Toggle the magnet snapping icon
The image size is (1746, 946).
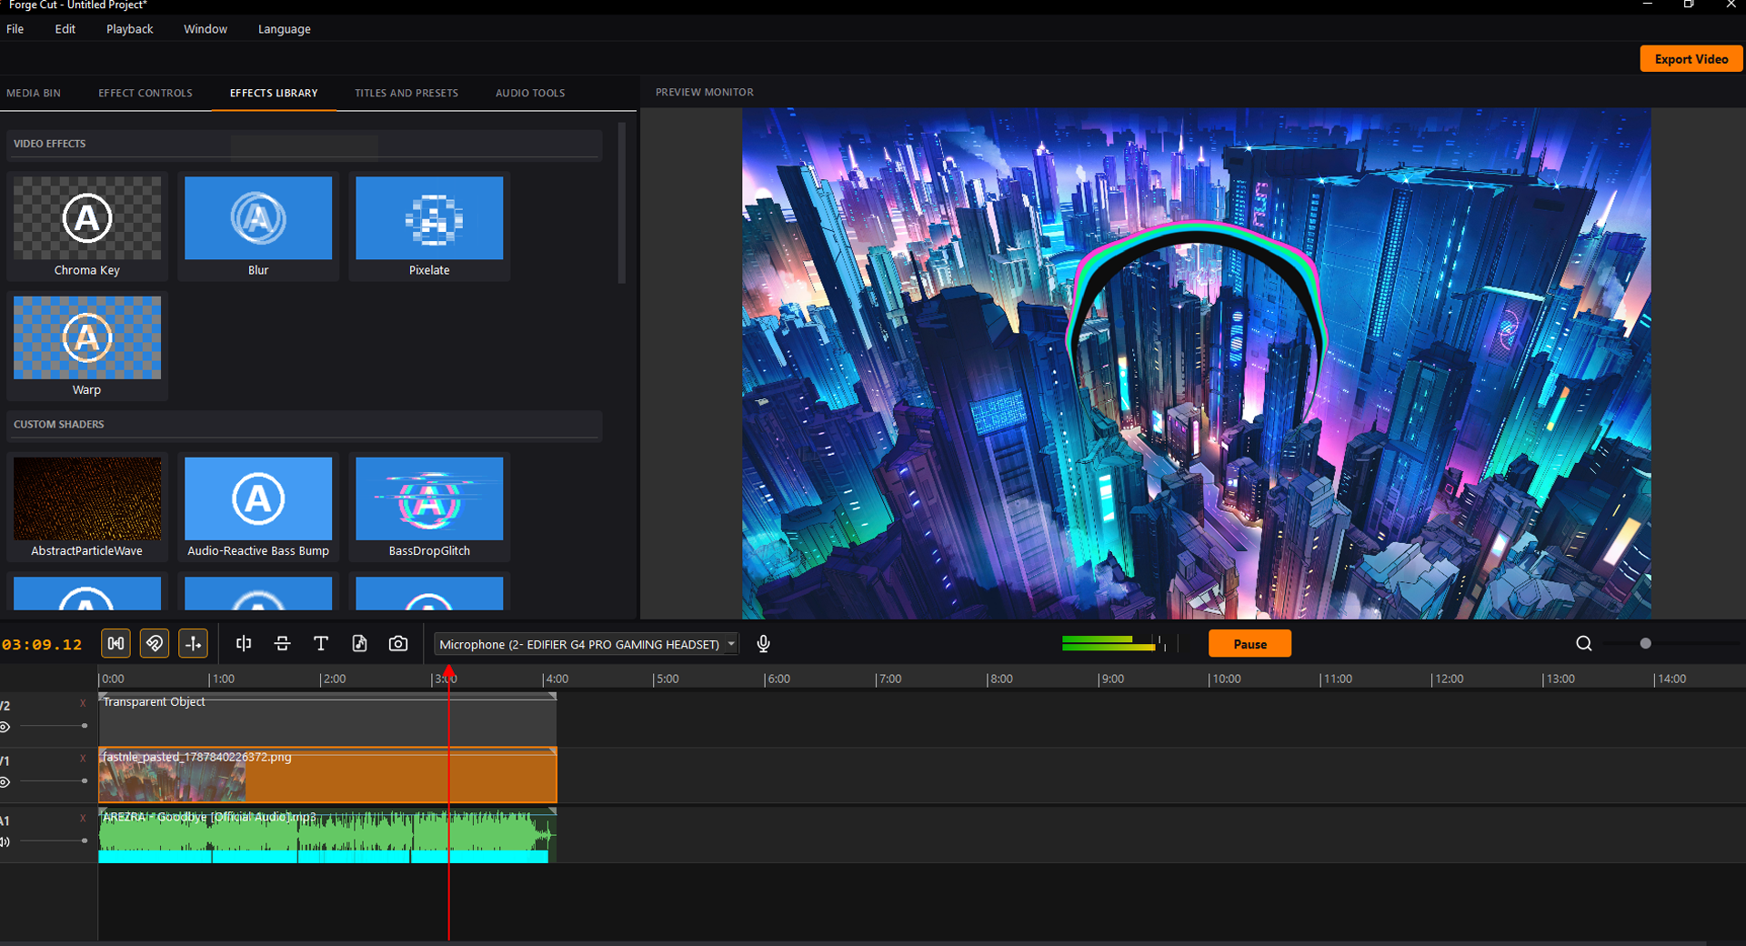coord(155,644)
